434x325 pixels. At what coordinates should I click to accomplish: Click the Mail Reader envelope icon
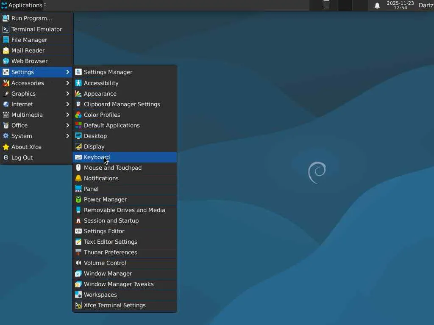[6, 50]
